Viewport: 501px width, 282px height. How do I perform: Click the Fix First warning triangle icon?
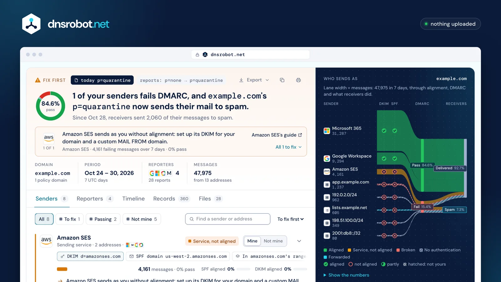tap(38, 80)
